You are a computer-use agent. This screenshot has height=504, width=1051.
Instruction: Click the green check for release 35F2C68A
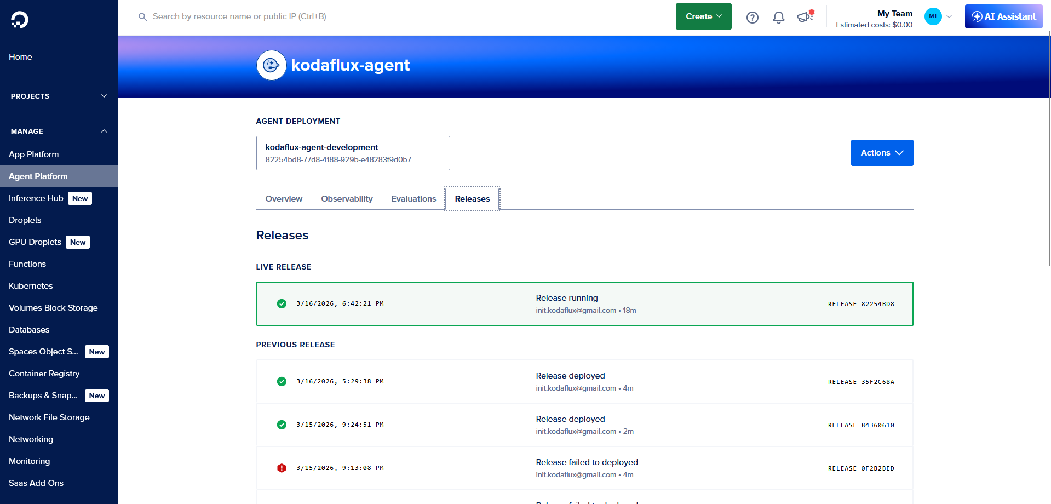coord(282,381)
